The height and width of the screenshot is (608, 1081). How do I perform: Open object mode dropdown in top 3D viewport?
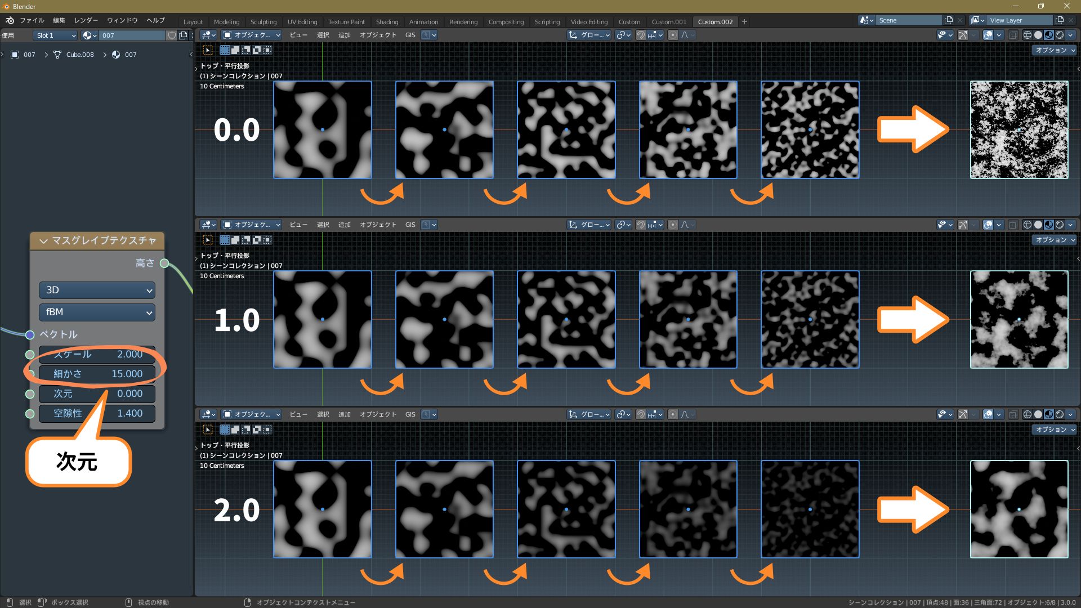point(251,35)
